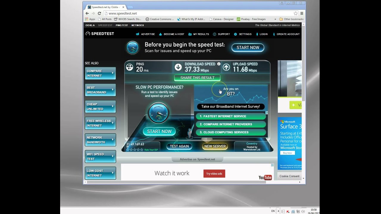Screen dimensions: 381x214
Task: Open the Cookie Consent bar
Action: (x=289, y=176)
